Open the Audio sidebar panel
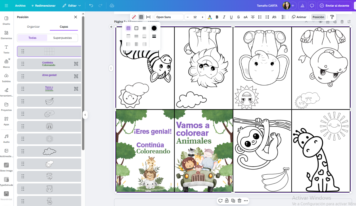The width and height of the screenshot is (356, 206). [6, 138]
